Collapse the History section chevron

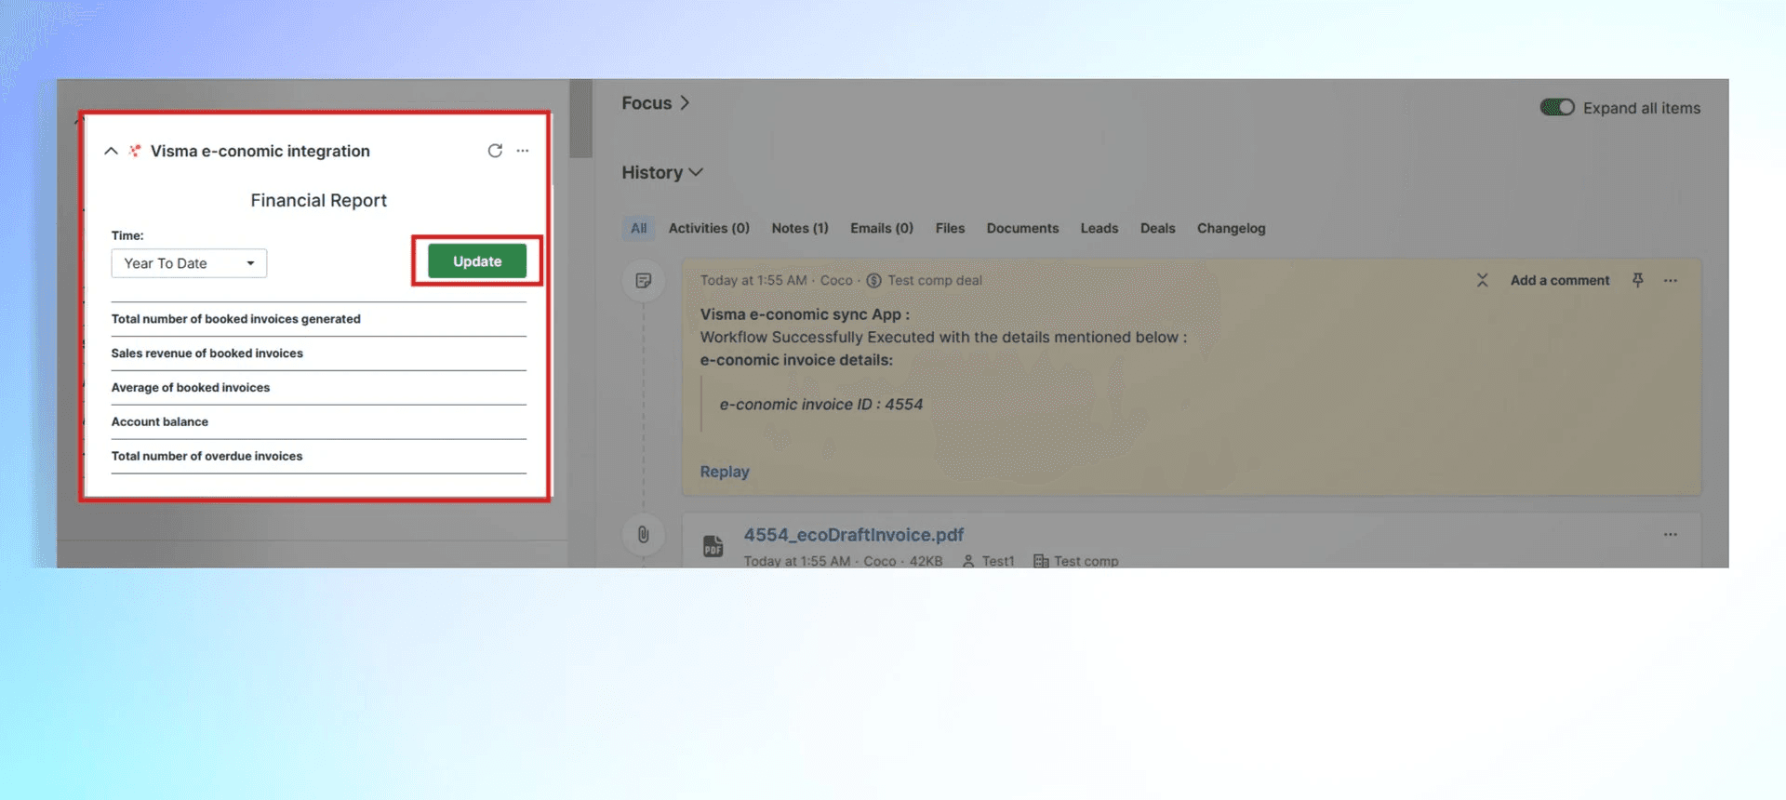click(696, 173)
